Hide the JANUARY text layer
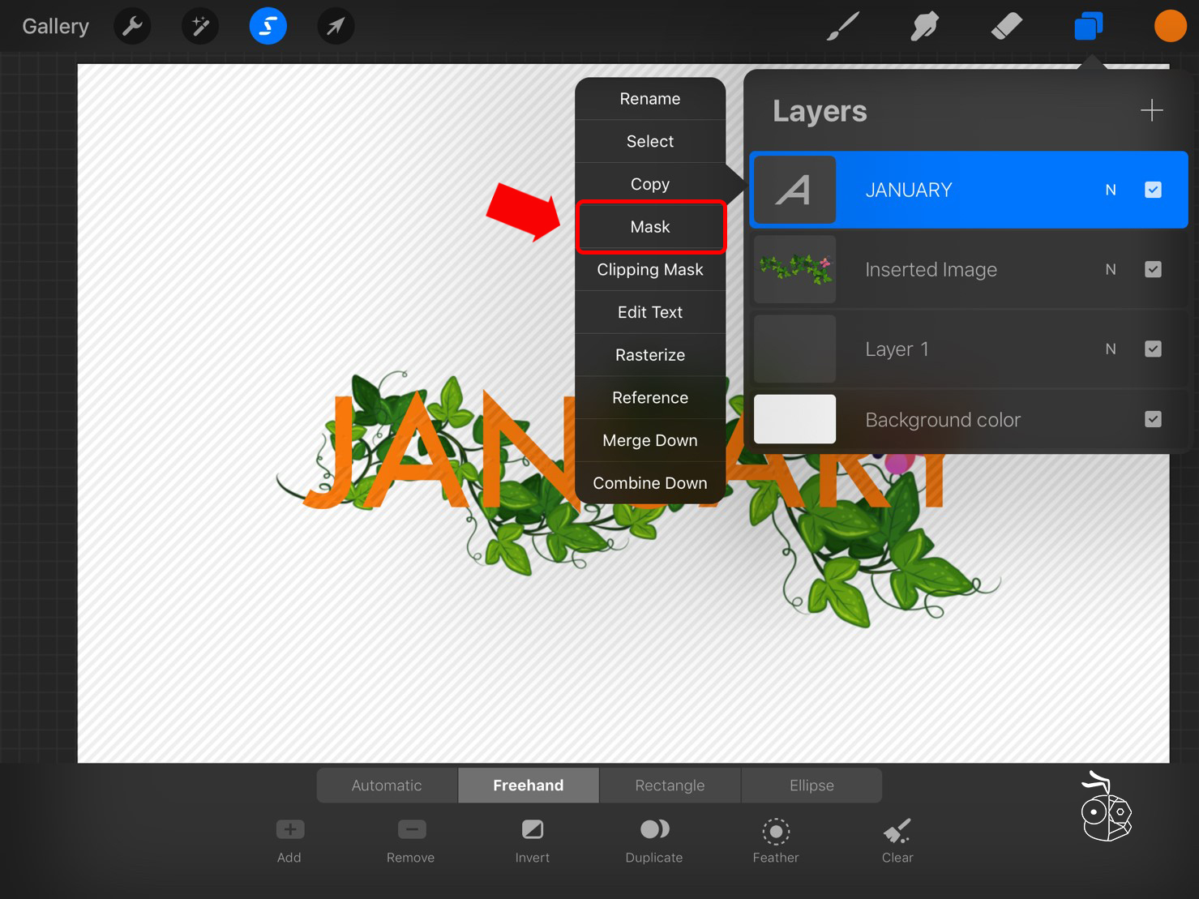The width and height of the screenshot is (1199, 899). 1153,190
